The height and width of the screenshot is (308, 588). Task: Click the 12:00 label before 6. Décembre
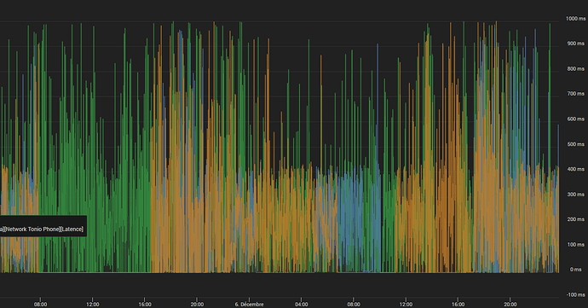pyautogui.click(x=93, y=305)
